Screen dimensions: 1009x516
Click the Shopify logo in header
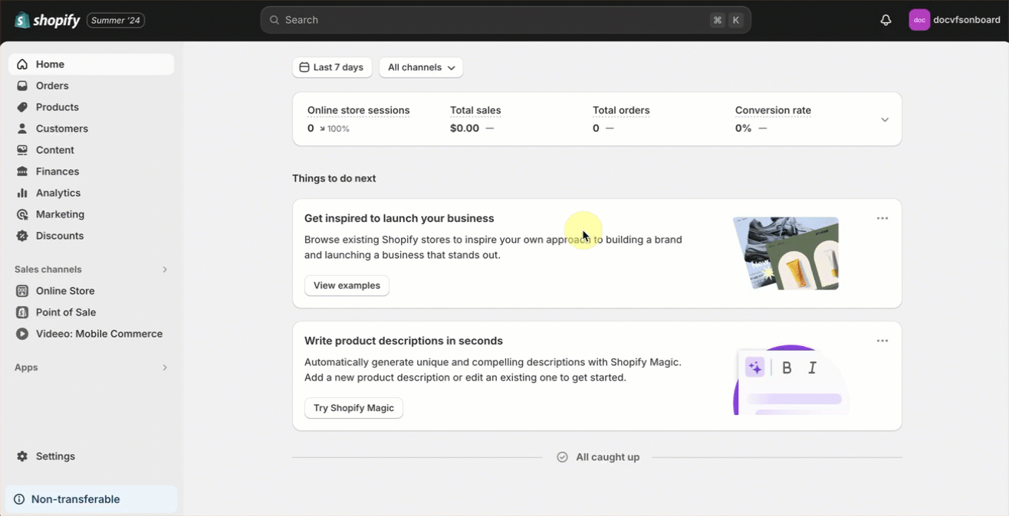click(48, 20)
